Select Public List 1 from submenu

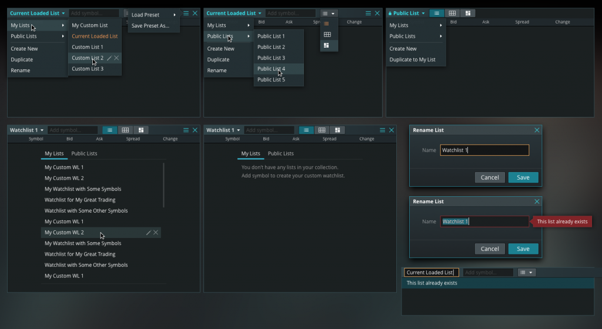click(x=279, y=36)
